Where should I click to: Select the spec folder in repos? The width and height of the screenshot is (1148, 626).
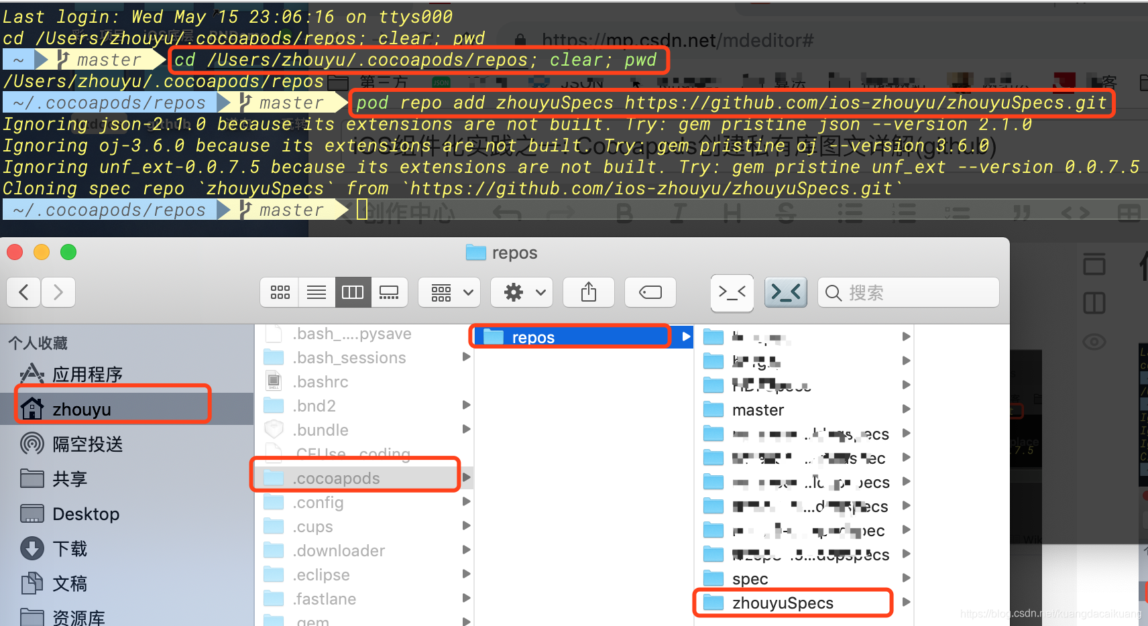(x=805, y=578)
